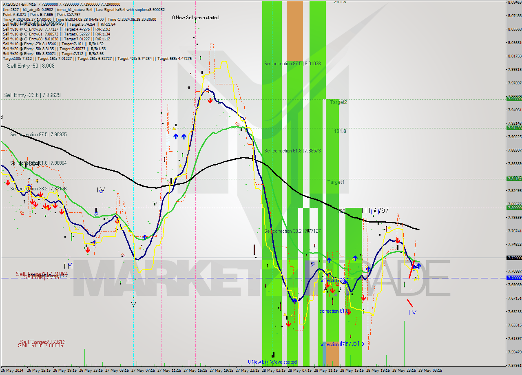Click the '29 May 03:15' time axis label
The image size is (522, 375).
click(430, 371)
